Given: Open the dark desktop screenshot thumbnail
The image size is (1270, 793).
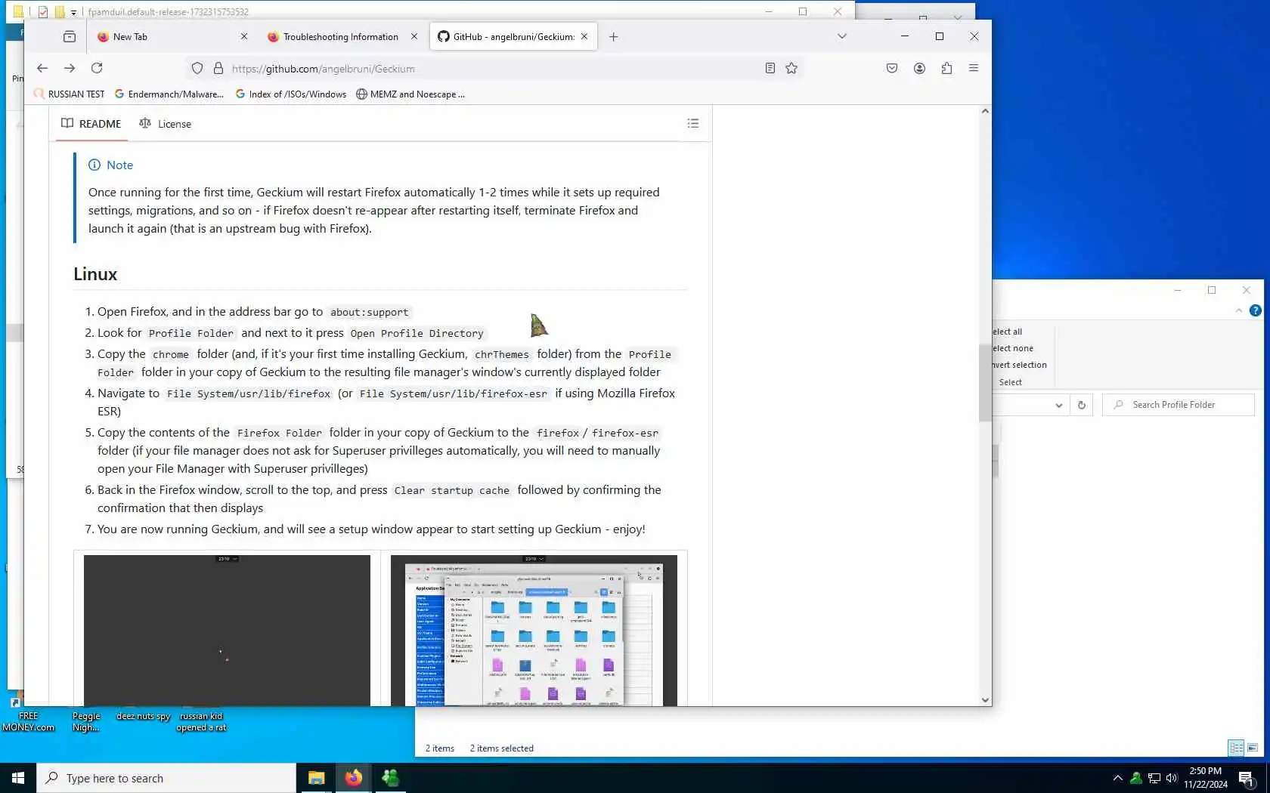Looking at the screenshot, I should pos(227,631).
